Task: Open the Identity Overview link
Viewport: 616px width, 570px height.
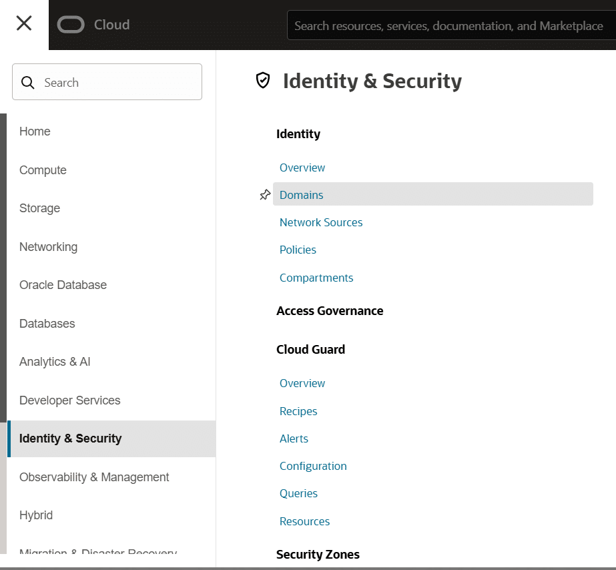Action: (302, 168)
